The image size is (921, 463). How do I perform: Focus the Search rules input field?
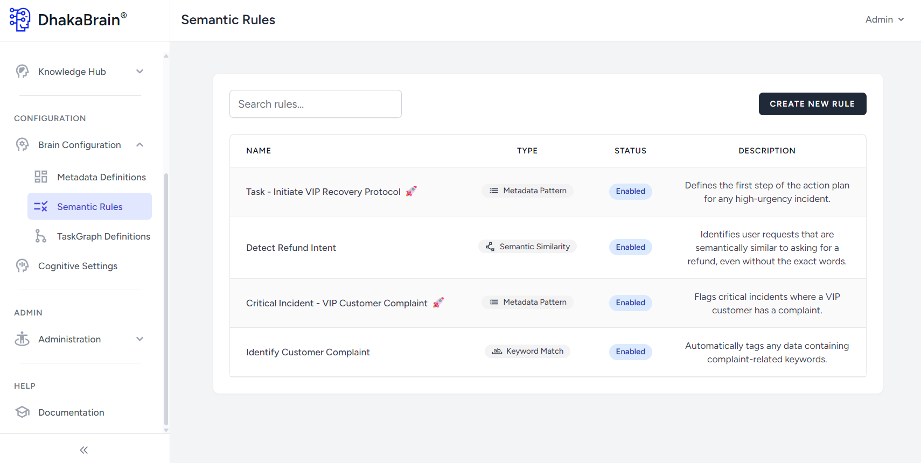click(x=316, y=104)
